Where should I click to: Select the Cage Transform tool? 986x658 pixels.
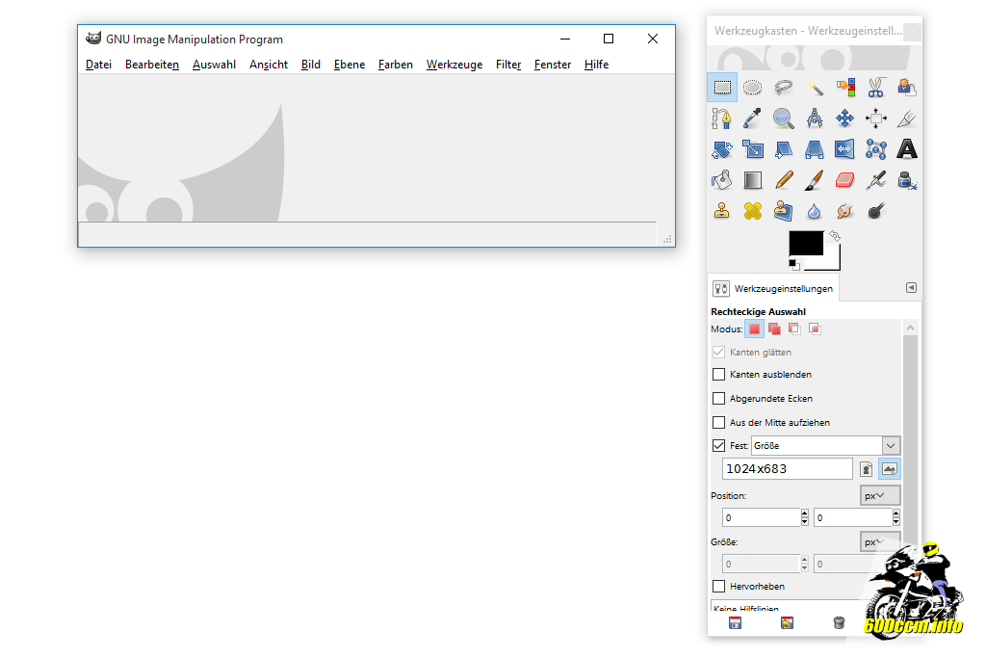(x=876, y=149)
